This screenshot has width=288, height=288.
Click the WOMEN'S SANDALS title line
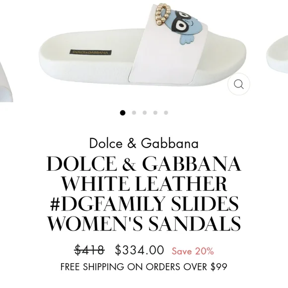coord(144,223)
